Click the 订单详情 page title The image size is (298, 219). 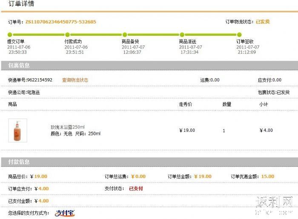(21, 3)
